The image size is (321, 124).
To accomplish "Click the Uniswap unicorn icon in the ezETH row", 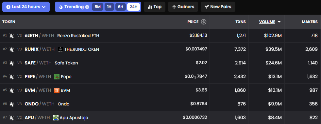I will pyautogui.click(x=12, y=36).
